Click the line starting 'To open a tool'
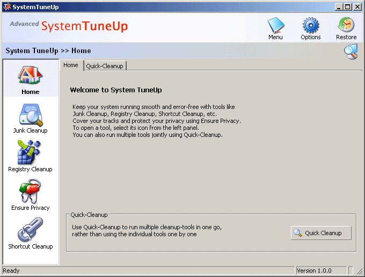 coord(136,128)
